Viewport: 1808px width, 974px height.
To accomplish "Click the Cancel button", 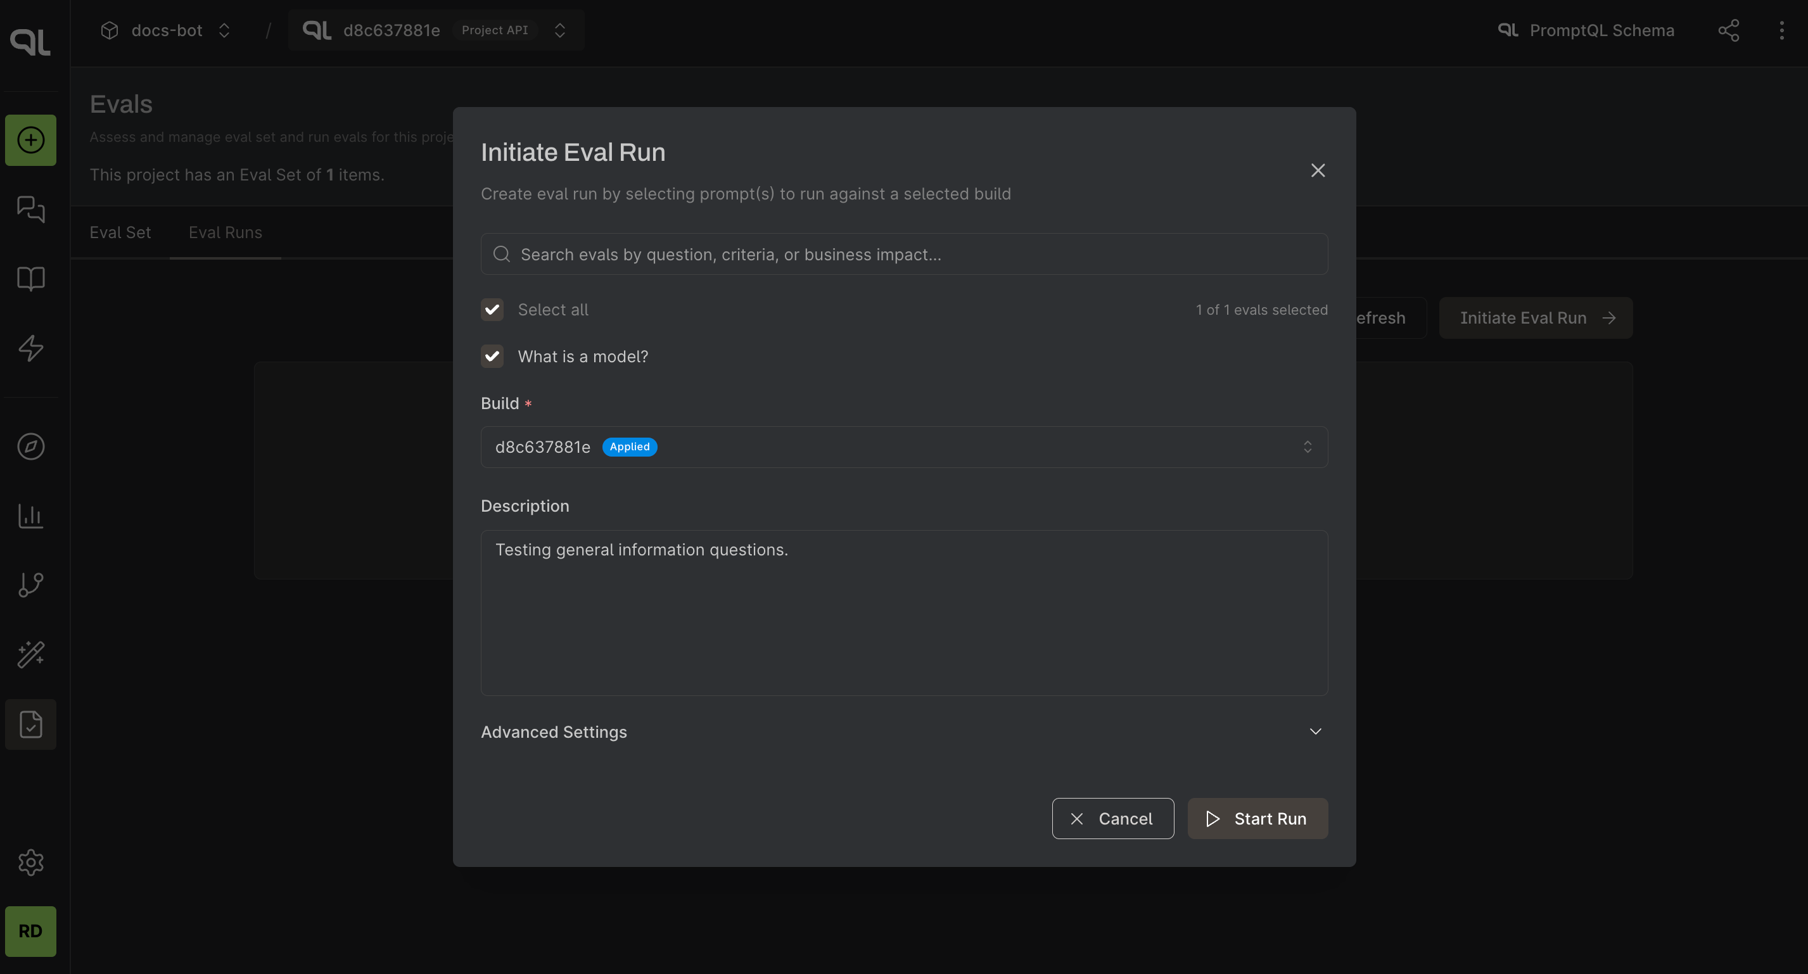I will tap(1112, 818).
